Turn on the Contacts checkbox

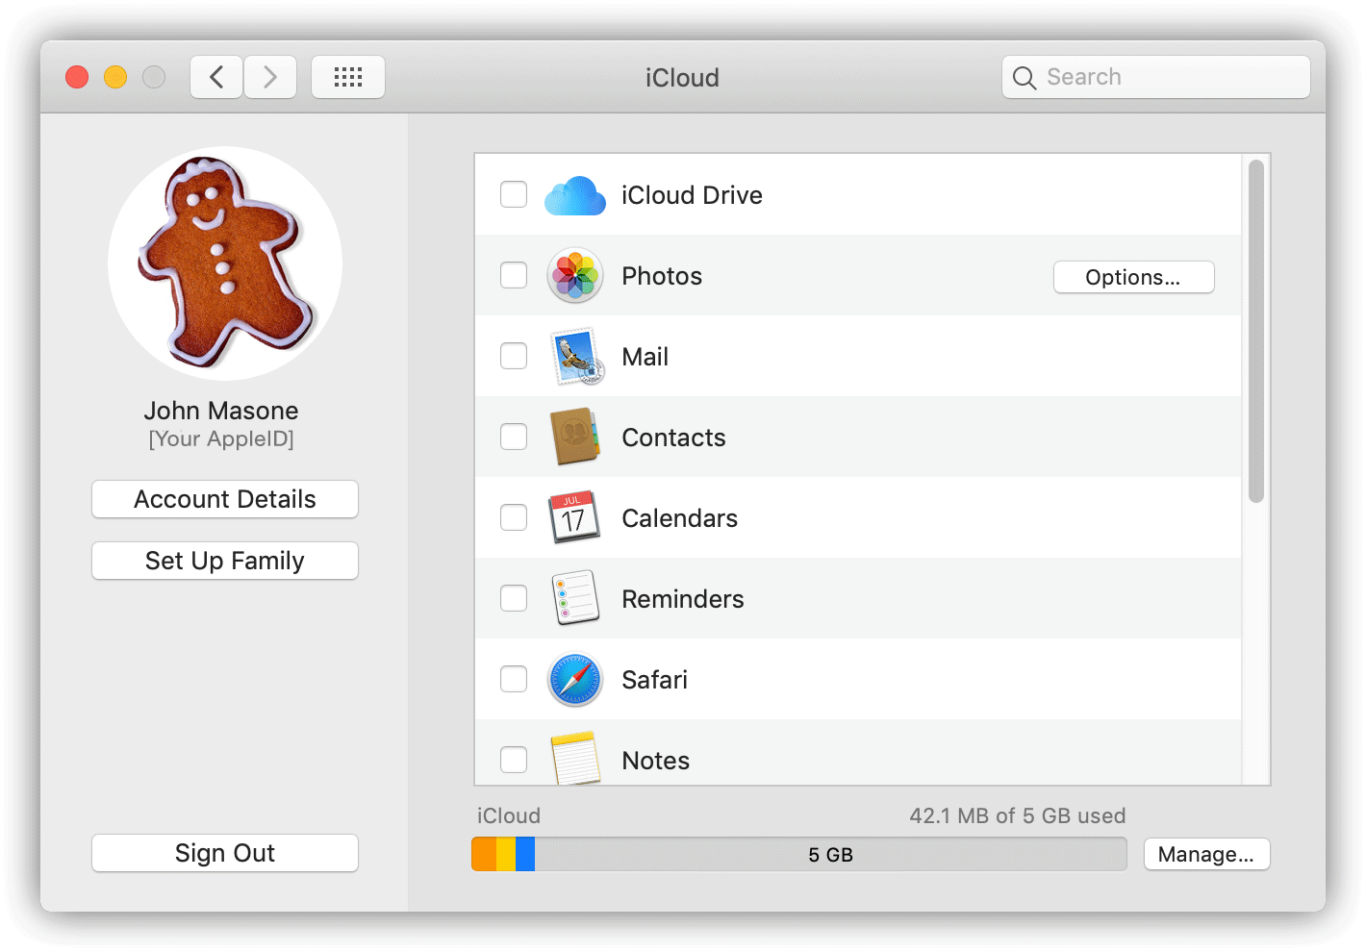[514, 437]
